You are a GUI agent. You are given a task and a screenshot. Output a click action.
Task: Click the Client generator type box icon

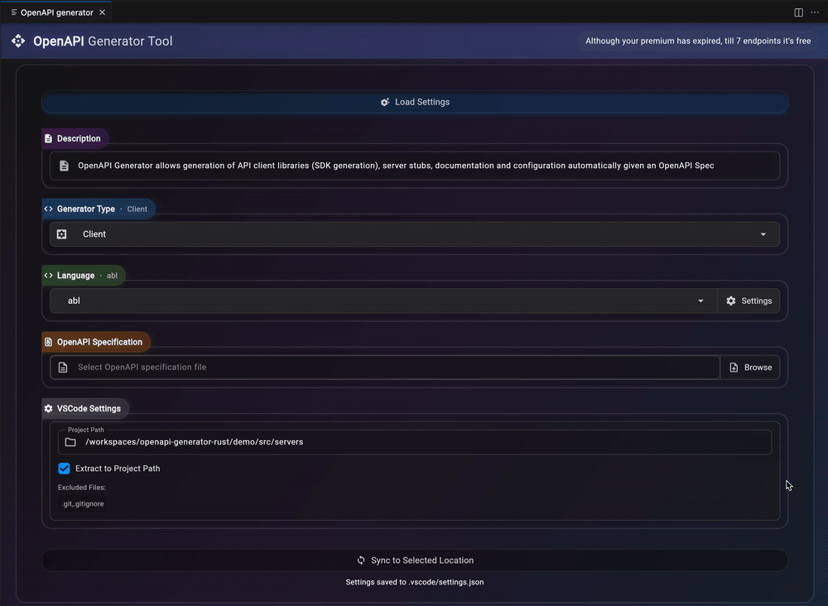point(61,234)
